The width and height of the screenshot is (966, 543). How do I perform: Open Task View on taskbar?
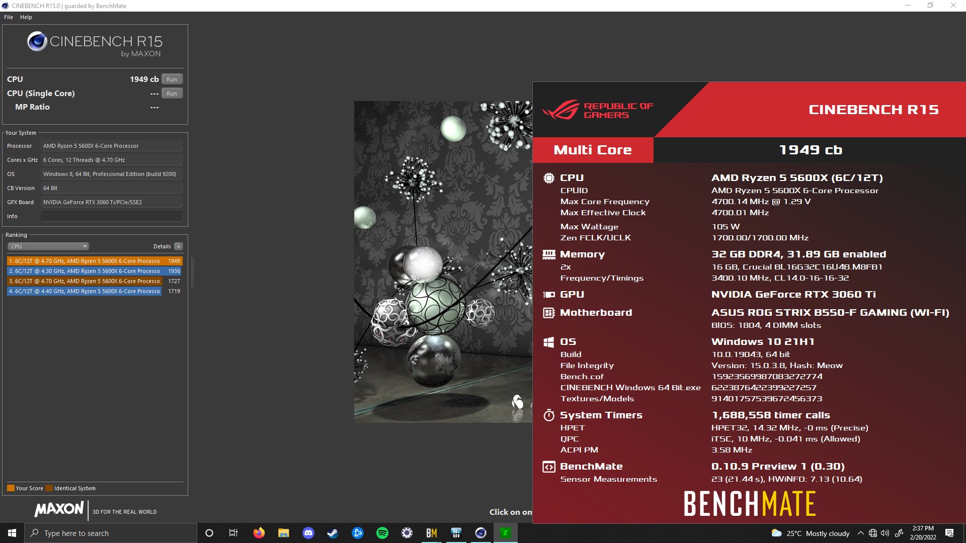233,533
